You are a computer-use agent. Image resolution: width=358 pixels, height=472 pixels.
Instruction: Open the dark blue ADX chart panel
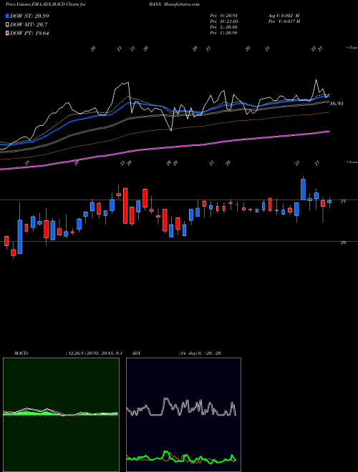[x=183, y=415]
